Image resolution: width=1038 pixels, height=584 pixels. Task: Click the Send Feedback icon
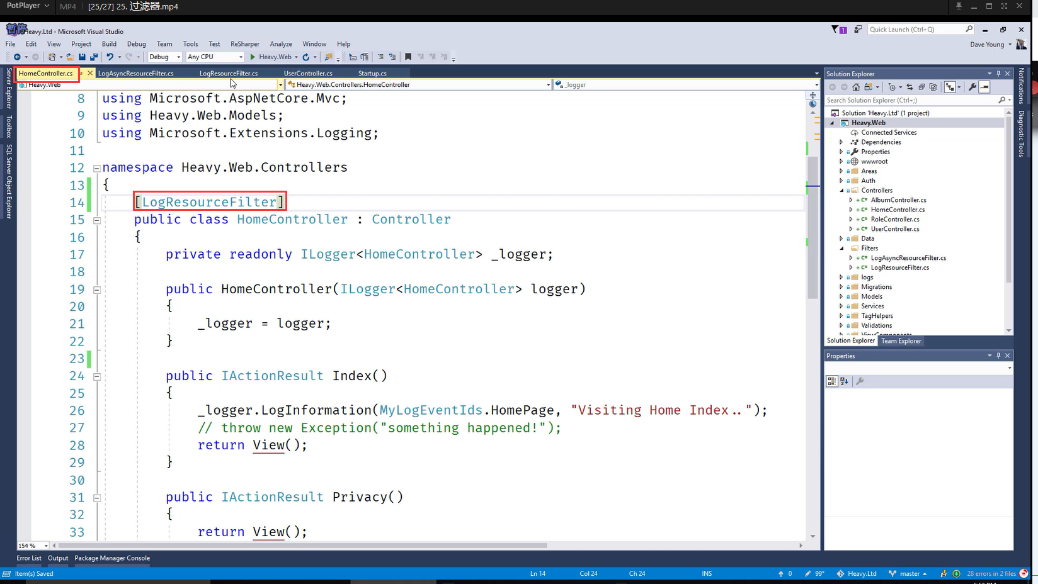[858, 30]
